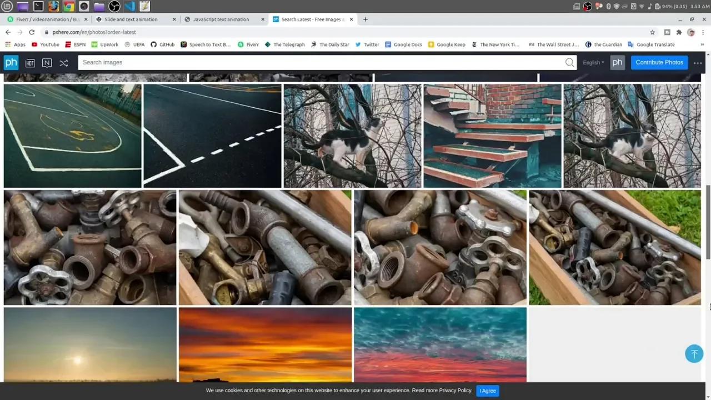This screenshot has width=711, height=400.
Task: Expand the Apps bookmarks folder
Action: pos(16,44)
